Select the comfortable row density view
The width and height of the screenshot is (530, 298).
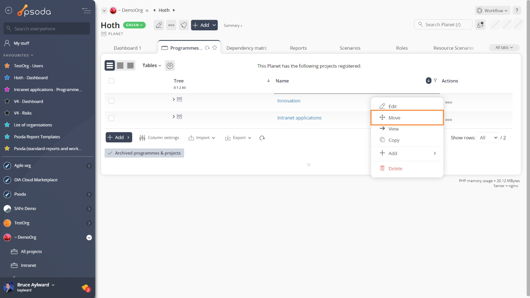coord(110,66)
